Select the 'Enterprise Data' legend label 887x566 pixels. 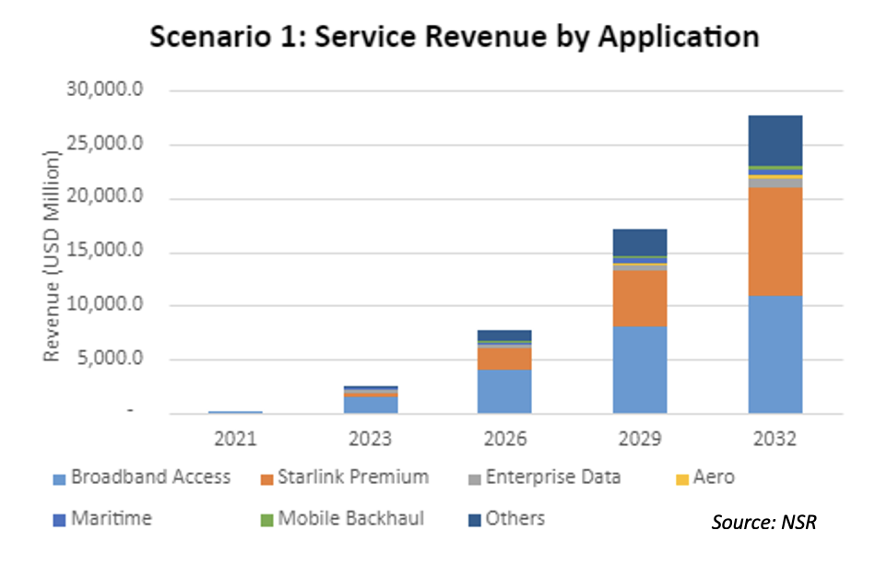tap(553, 478)
